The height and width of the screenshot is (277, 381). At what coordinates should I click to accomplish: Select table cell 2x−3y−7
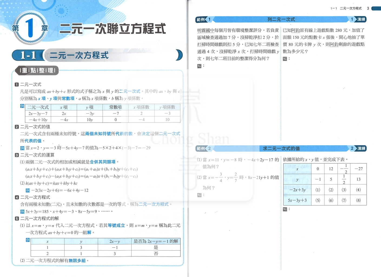pos(38,114)
